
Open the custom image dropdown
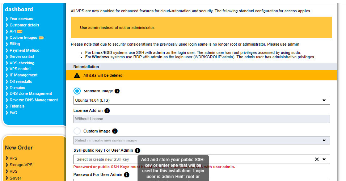click(x=202, y=140)
